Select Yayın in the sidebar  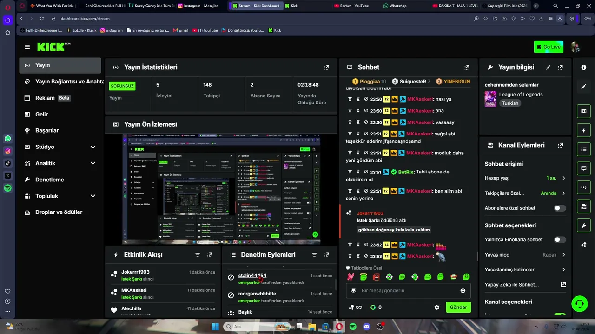(60, 65)
